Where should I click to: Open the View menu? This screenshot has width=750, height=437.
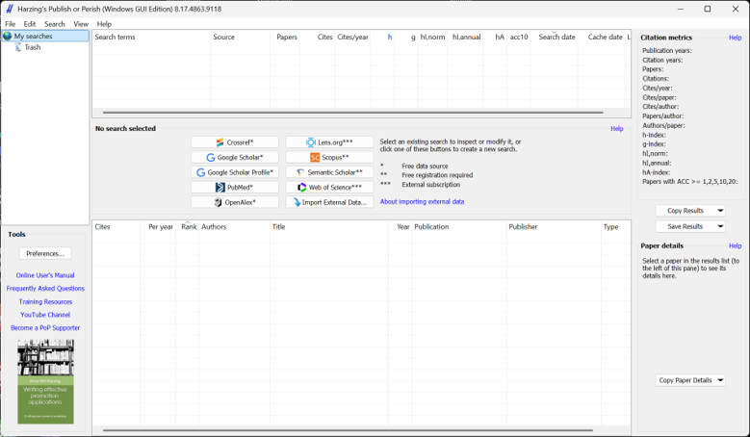(81, 24)
